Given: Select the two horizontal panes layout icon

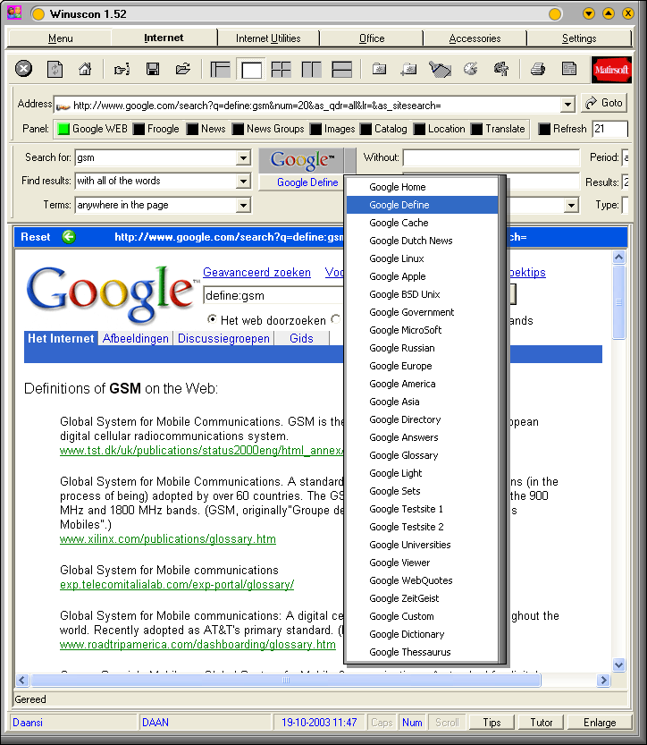Looking at the screenshot, I should (x=341, y=70).
